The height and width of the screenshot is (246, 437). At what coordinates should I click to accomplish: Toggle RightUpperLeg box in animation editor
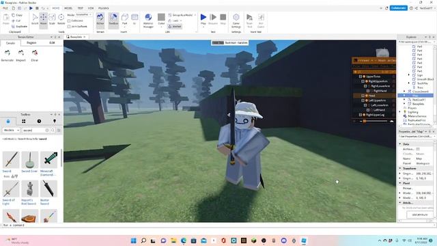pyautogui.click(x=361, y=115)
